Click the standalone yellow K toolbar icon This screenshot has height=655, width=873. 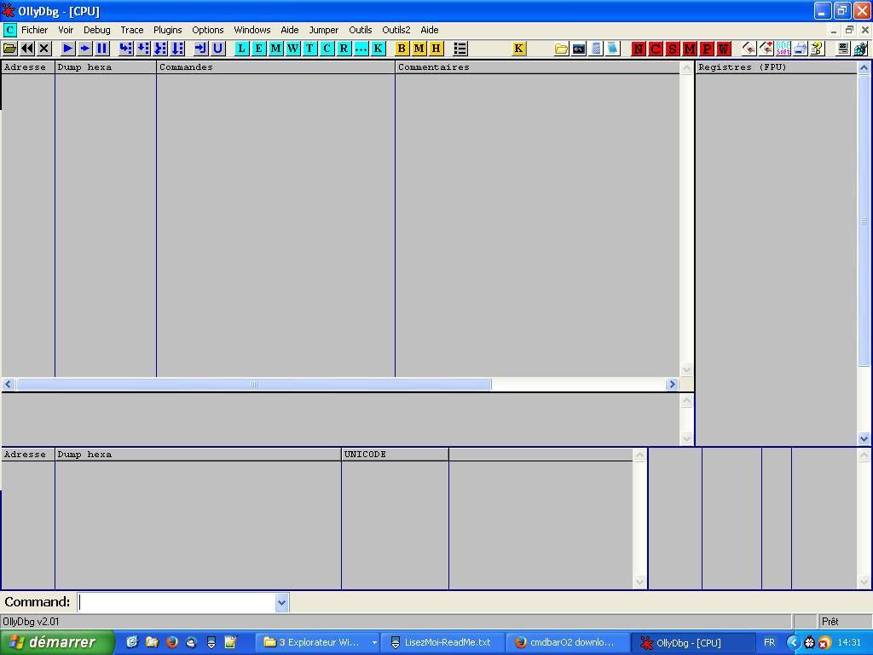tap(518, 49)
